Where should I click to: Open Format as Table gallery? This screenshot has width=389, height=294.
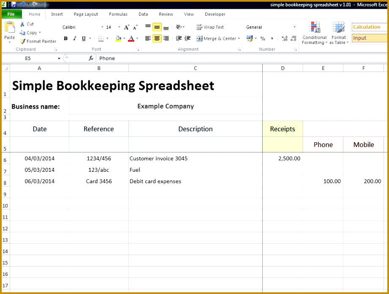click(x=339, y=33)
